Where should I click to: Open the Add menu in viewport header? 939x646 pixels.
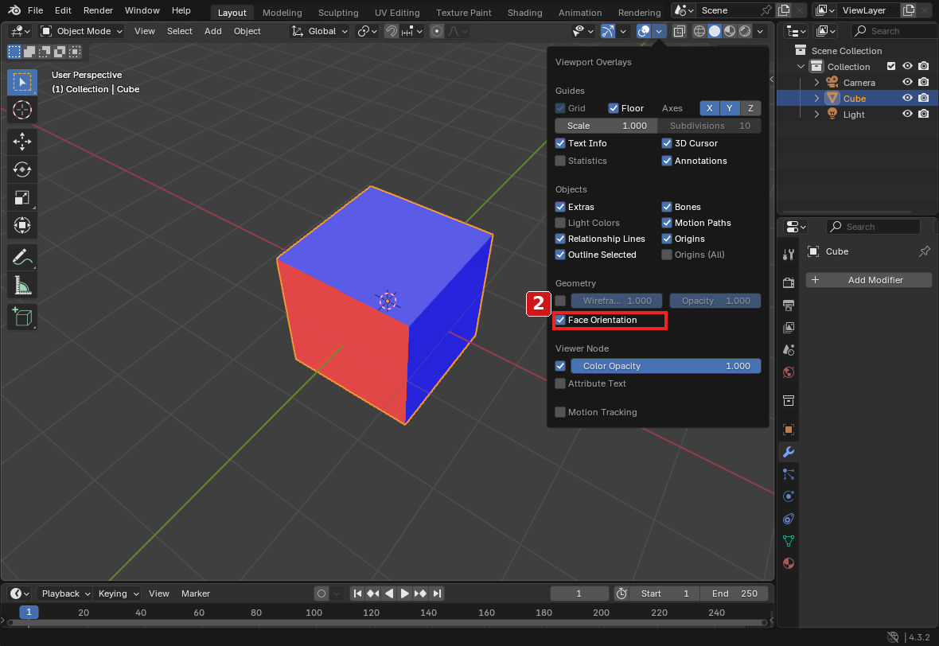coord(213,31)
